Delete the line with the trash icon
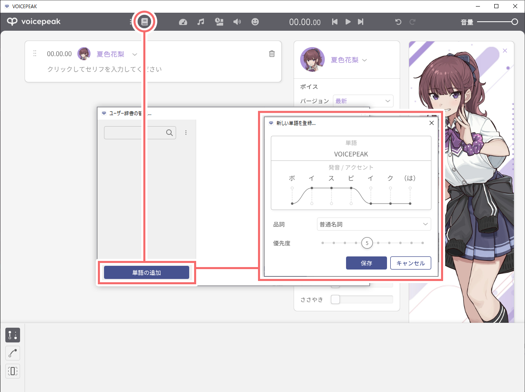 point(272,54)
